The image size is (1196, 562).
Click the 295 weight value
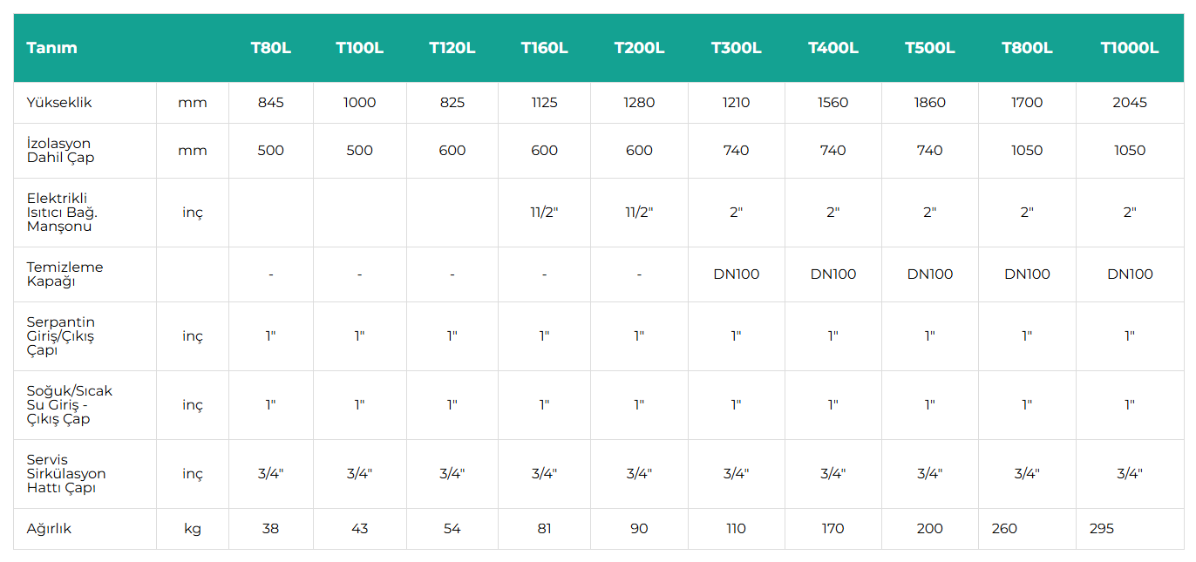[x=1102, y=529]
